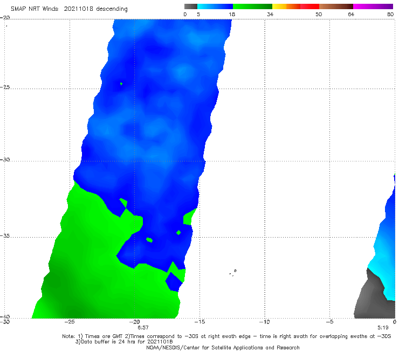Viewport: 399px width, 351px height.
Task: Click the "NOAA/NESDIS/Center for Satellite Applications and Research" credit
Action: click(223, 348)
